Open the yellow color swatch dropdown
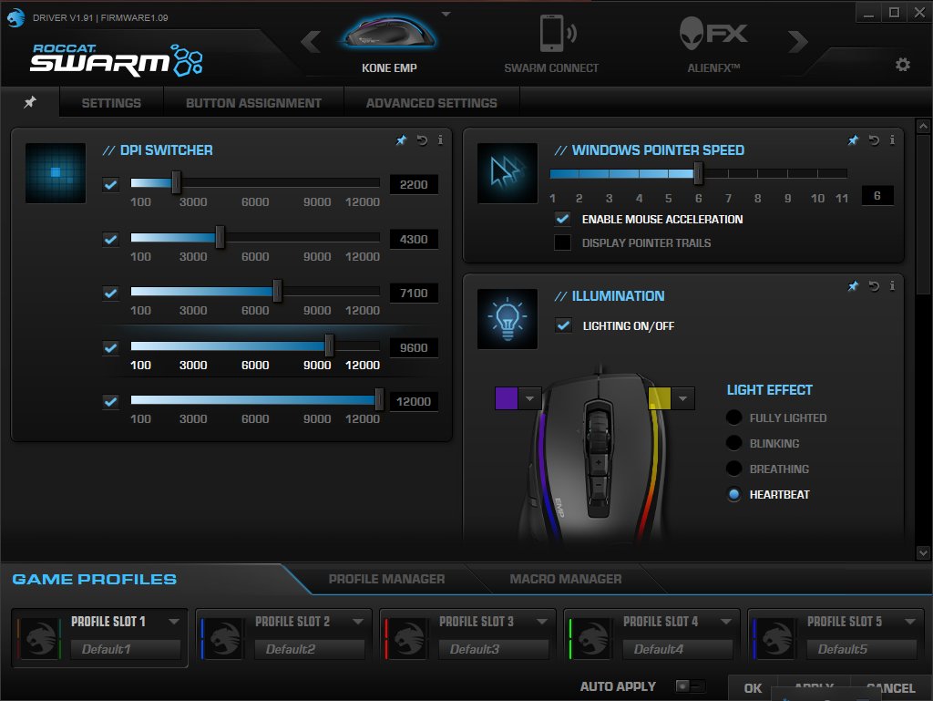This screenshot has width=933, height=701. [685, 397]
